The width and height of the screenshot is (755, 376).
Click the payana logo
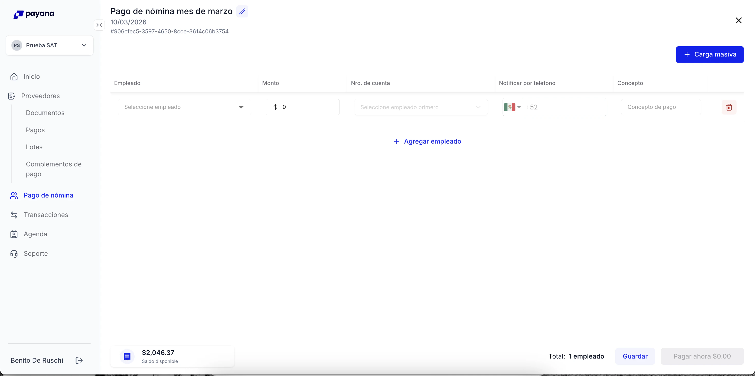[34, 14]
